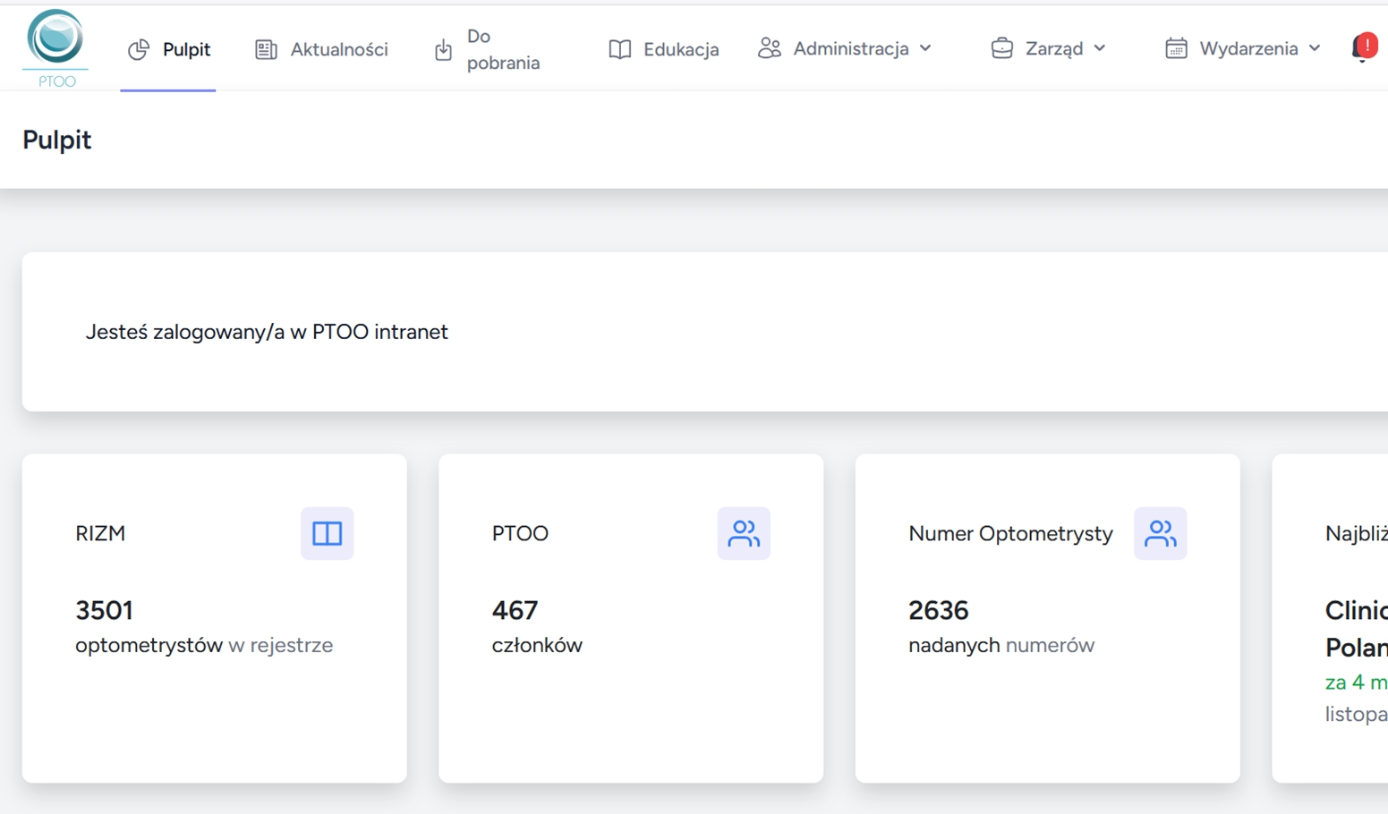Image resolution: width=1388 pixels, height=814 pixels.
Task: Open the Edukacja page
Action: tap(680, 49)
